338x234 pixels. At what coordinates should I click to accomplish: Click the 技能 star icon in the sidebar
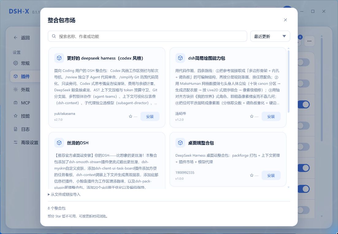point(16,116)
